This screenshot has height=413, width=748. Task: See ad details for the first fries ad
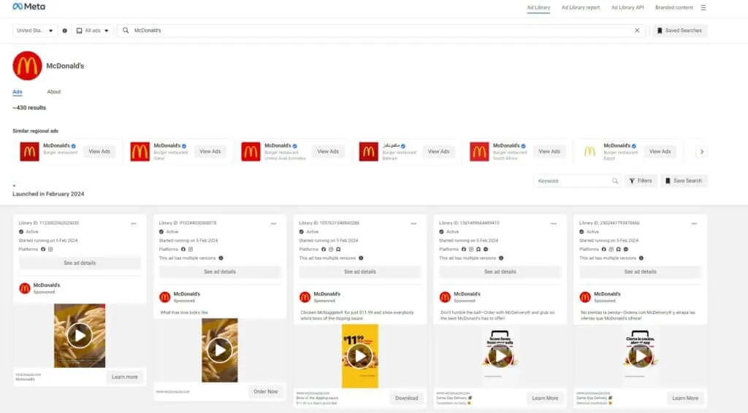(80, 263)
